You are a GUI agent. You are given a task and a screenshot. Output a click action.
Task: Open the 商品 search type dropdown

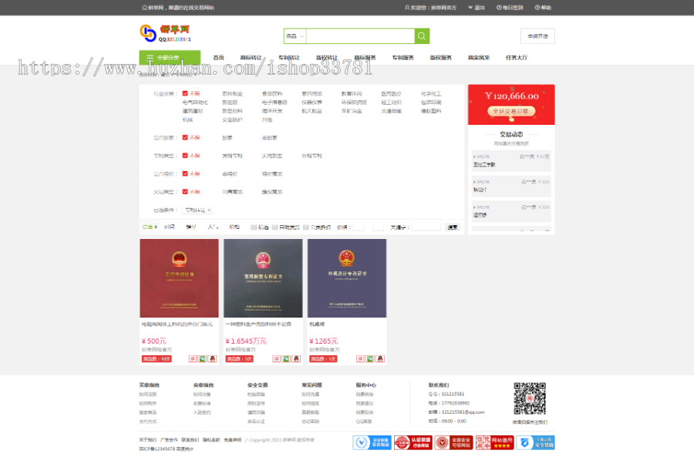coord(295,36)
